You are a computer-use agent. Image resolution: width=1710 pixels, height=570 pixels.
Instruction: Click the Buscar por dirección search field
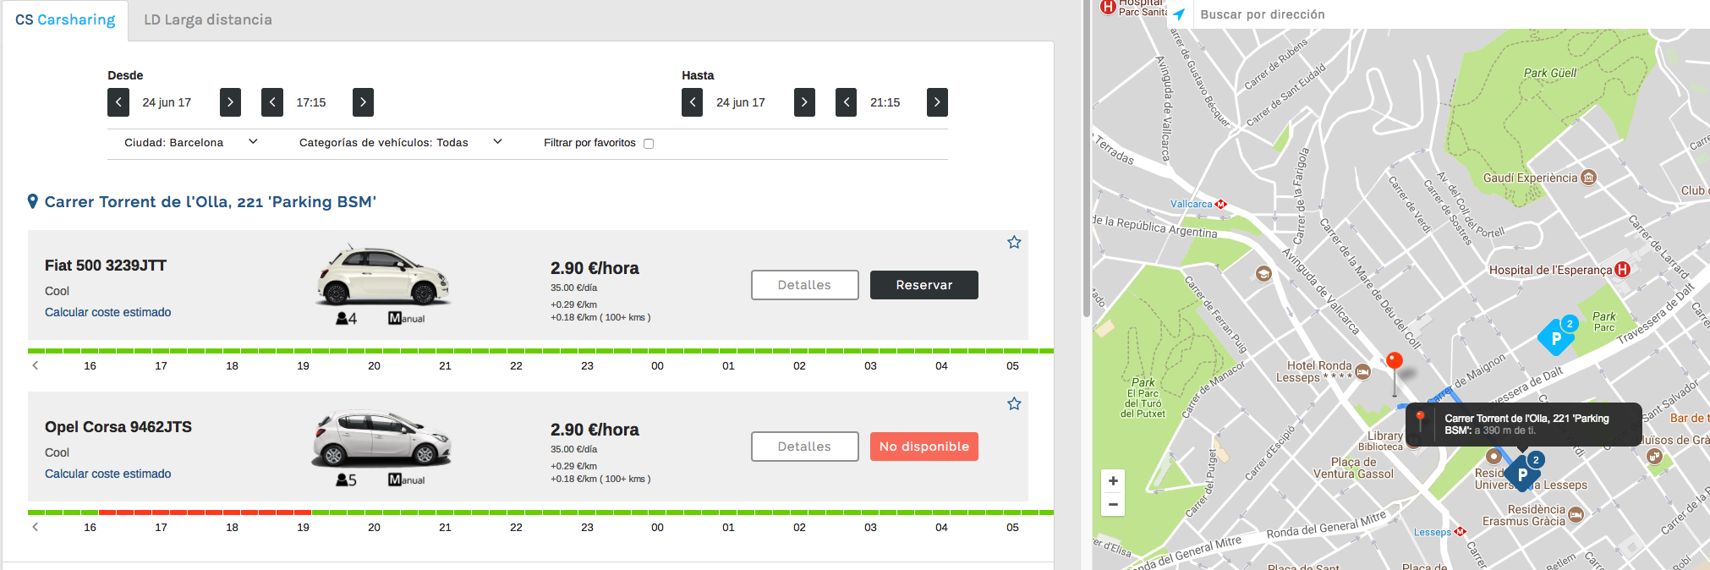point(1438,14)
